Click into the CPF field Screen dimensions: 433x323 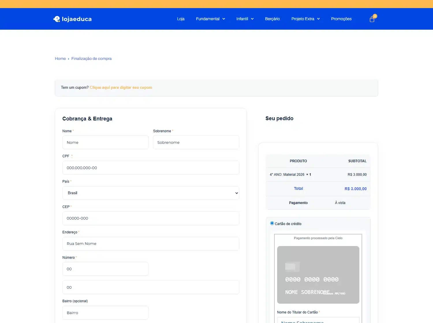[151, 168]
